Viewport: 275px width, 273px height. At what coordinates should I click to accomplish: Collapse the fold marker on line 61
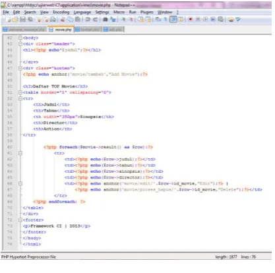tap(20, 153)
